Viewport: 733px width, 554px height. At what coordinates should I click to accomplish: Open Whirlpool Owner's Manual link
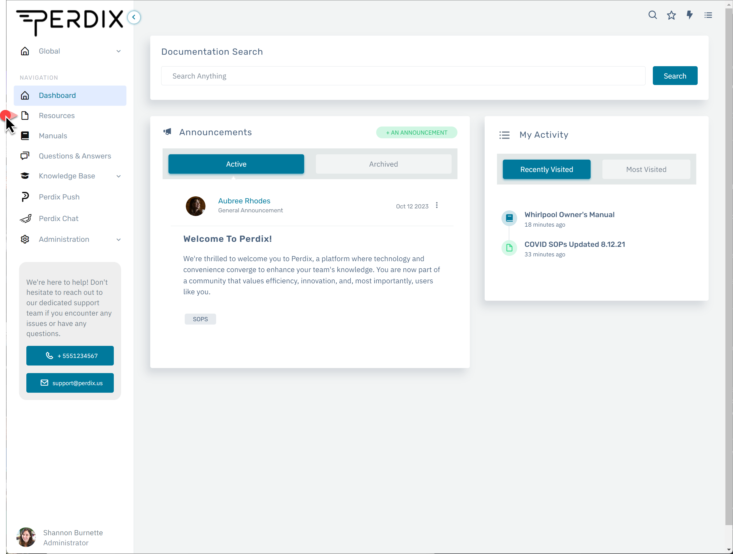569,215
